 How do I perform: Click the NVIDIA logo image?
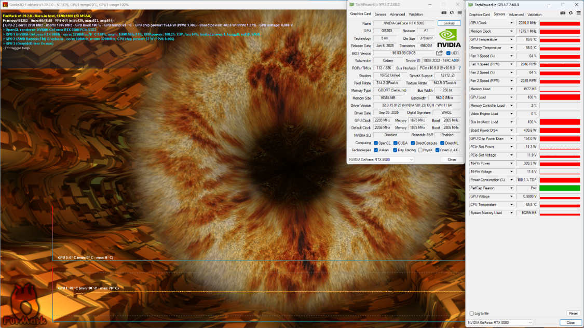click(x=449, y=37)
